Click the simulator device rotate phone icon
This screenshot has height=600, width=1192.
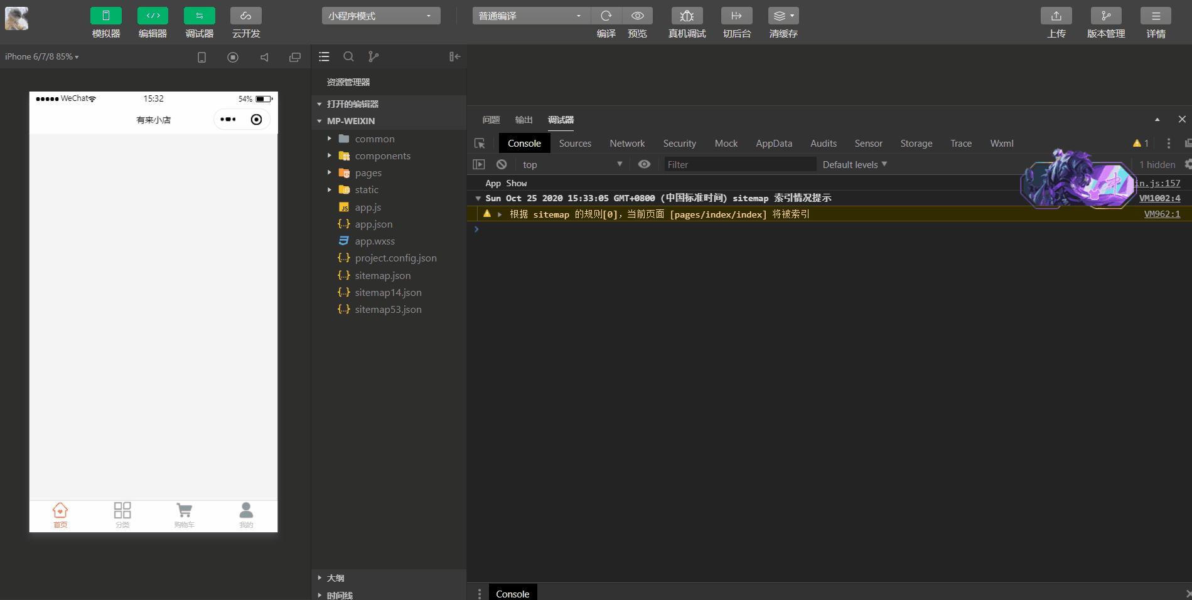(201, 57)
